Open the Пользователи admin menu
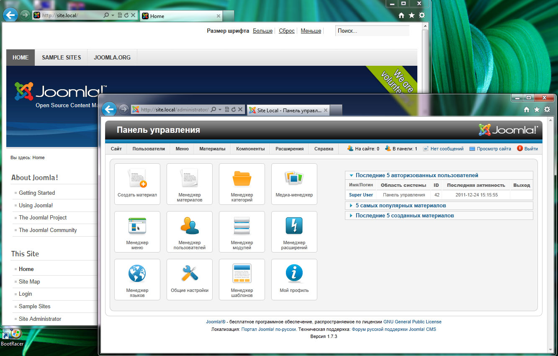558x356 pixels. [149, 149]
